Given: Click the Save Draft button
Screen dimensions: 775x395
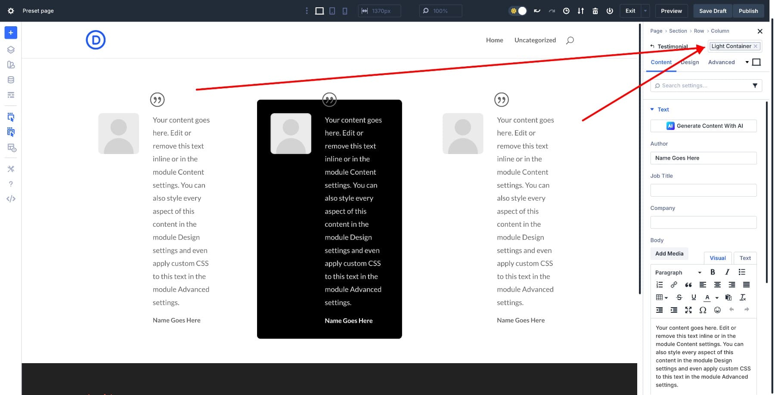Looking at the screenshot, I should 713,11.
